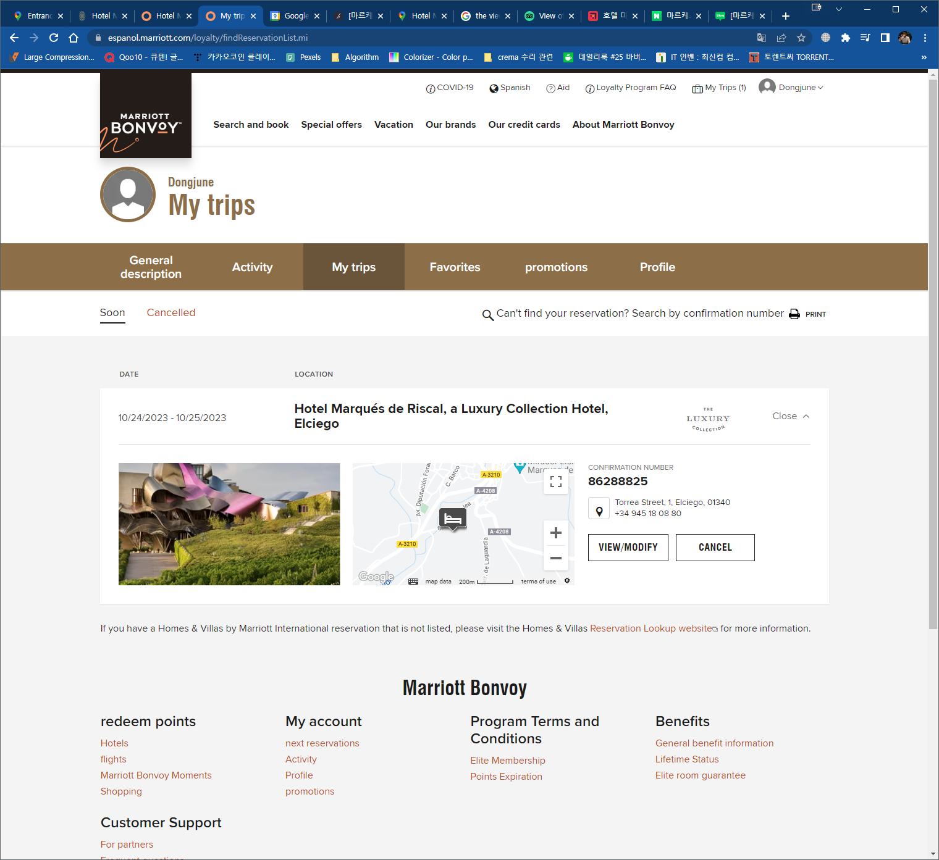Click the share page icon in the address bar
The height and width of the screenshot is (860, 939).
pos(781,38)
